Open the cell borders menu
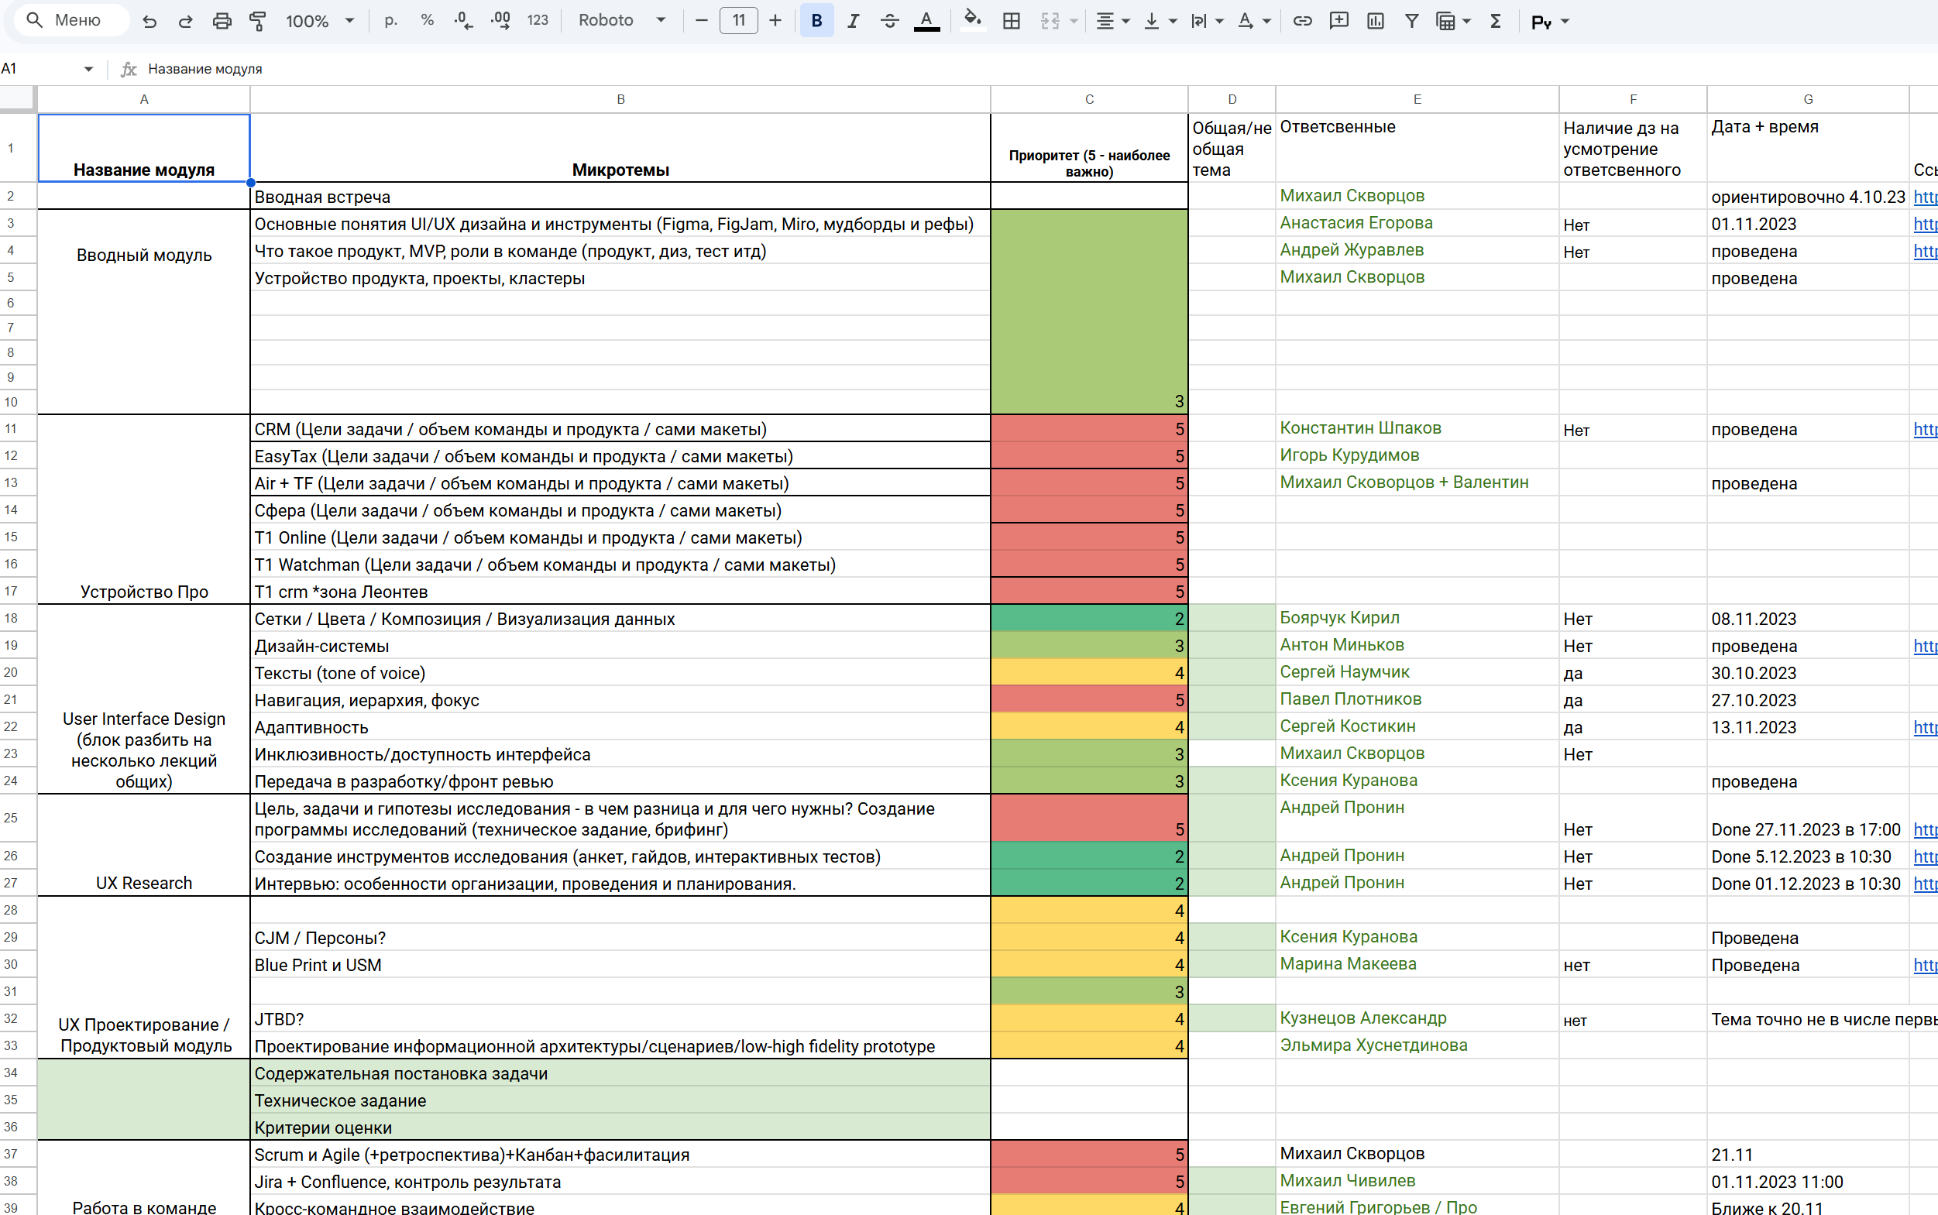 (1012, 21)
